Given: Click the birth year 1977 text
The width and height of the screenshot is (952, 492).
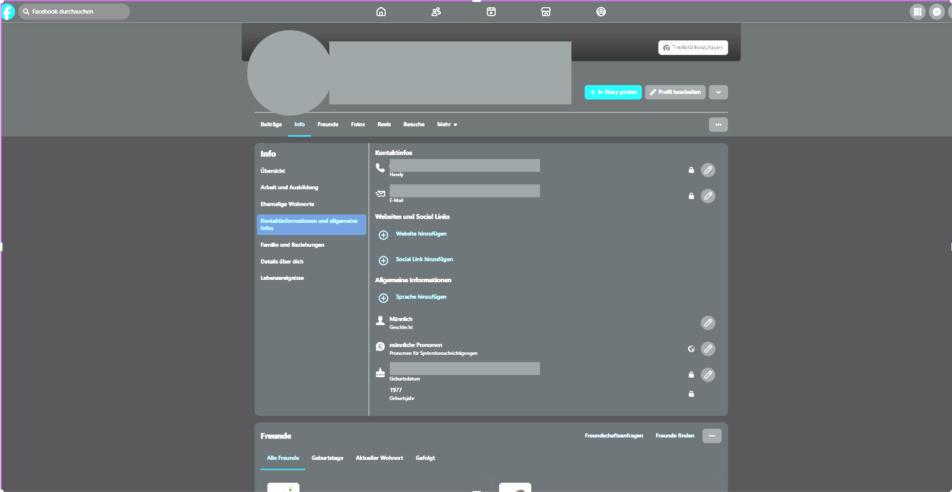Looking at the screenshot, I should point(395,390).
